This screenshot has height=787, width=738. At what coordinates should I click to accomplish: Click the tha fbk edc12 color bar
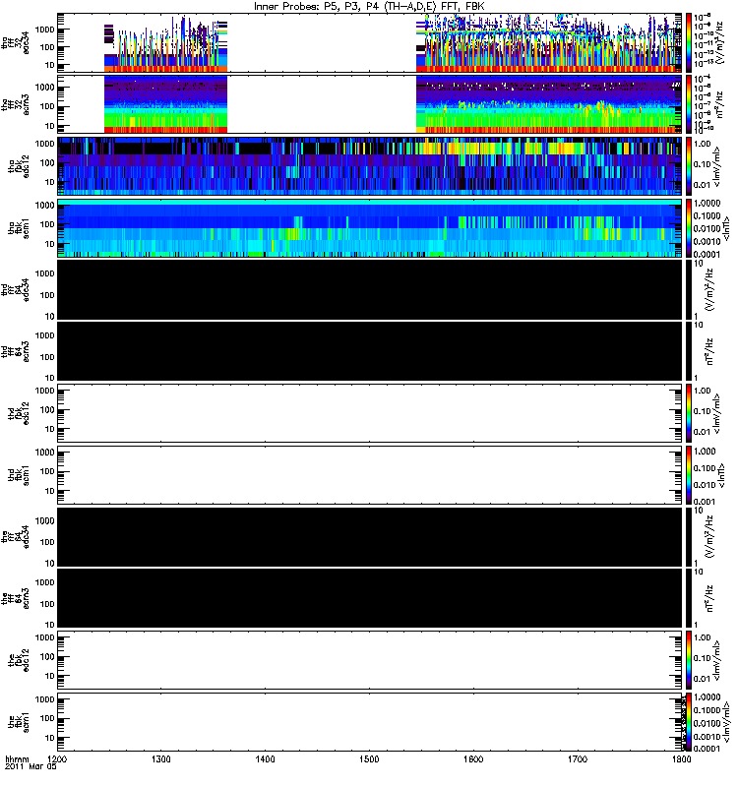coord(689,166)
